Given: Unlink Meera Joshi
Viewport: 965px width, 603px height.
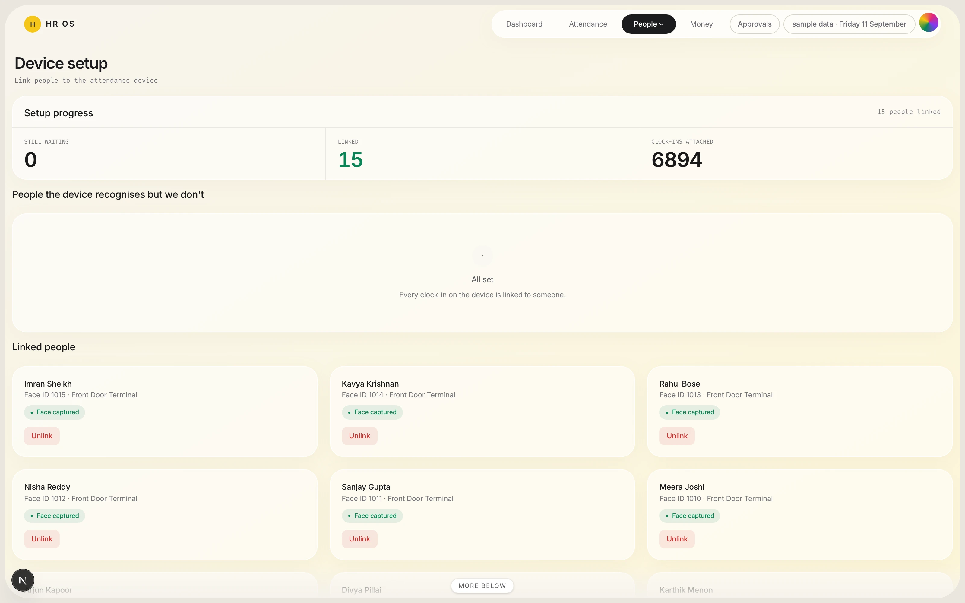Looking at the screenshot, I should (x=677, y=539).
